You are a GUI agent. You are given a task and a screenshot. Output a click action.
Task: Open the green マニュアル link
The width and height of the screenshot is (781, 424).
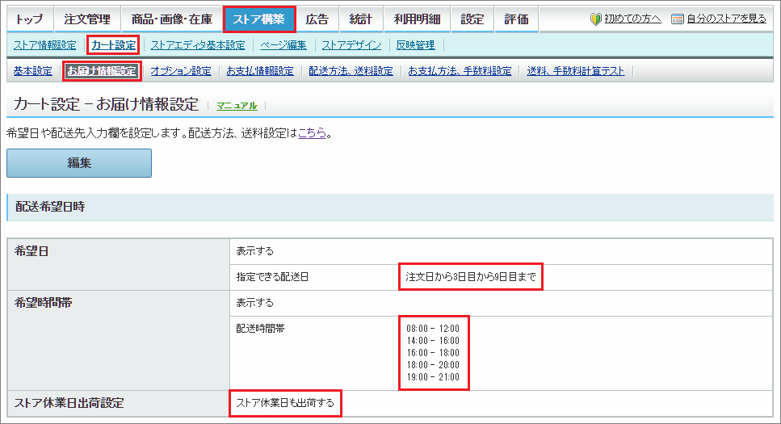click(x=237, y=106)
